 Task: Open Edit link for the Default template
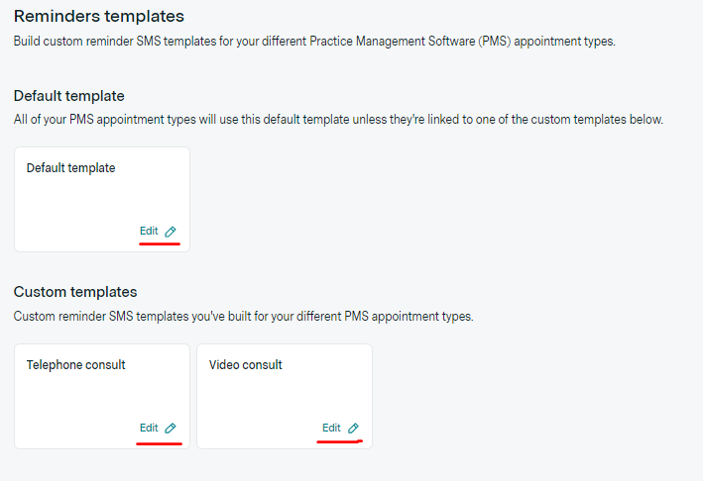click(149, 232)
